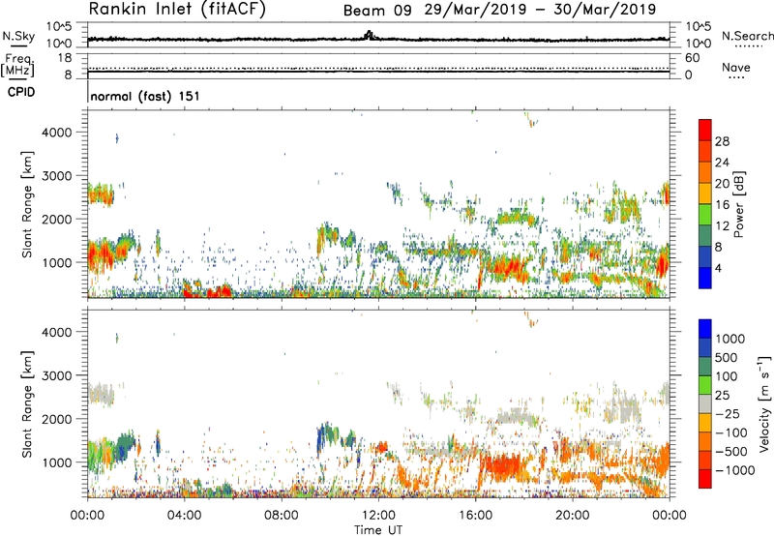The height and width of the screenshot is (536, 774).
Task: Click the '4000' range tick of power panel
Action: [x=57, y=133]
